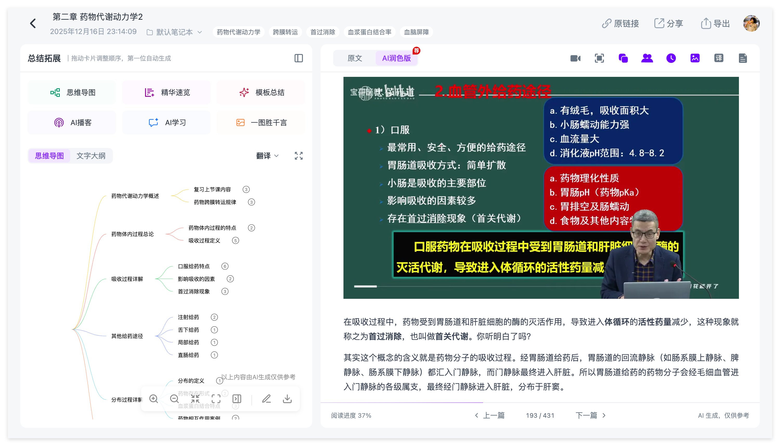Select the 思维导图 view tab
The image size is (780, 446).
click(49, 156)
